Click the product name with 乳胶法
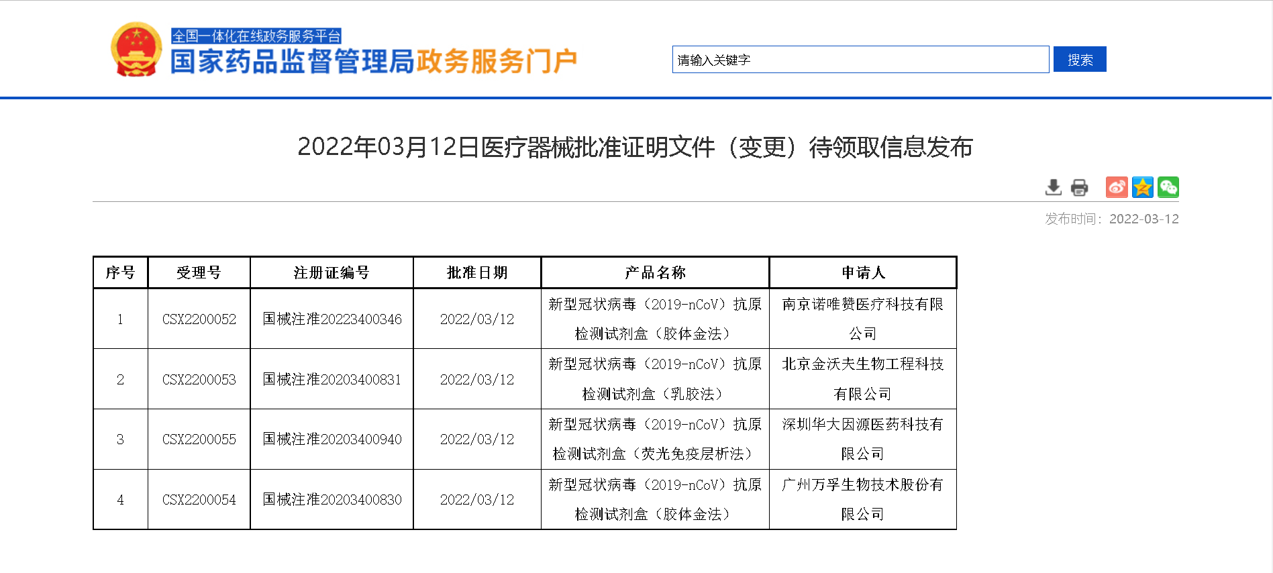This screenshot has width=1273, height=573. [655, 379]
